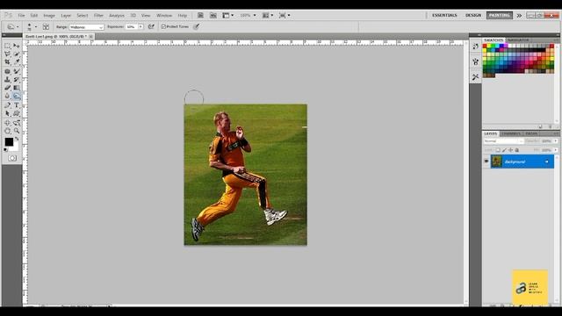This screenshot has height=316, width=562.
Task: Show more workspaces with double-arrow
Action: (519, 16)
